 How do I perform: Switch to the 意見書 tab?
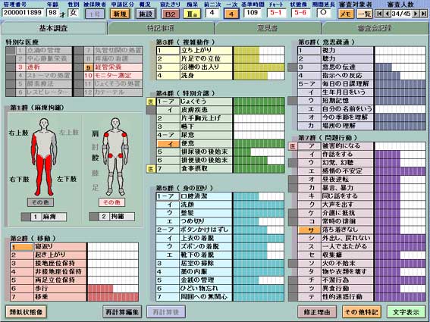[268, 28]
